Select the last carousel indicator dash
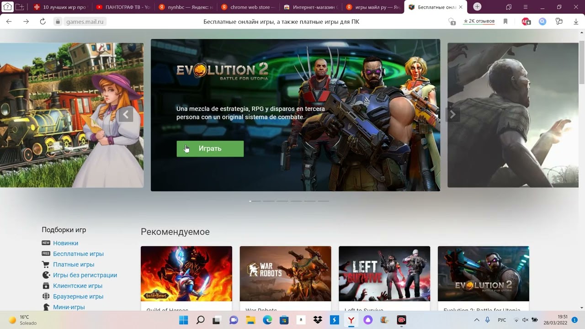This screenshot has height=329, width=585. point(324,201)
